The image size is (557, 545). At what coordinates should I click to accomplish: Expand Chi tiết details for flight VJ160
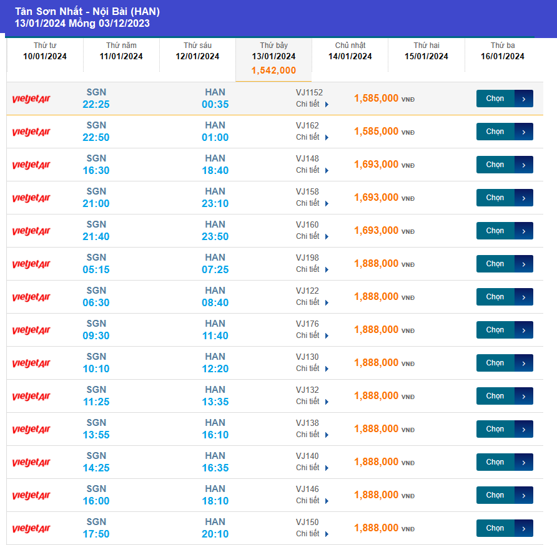click(x=312, y=236)
